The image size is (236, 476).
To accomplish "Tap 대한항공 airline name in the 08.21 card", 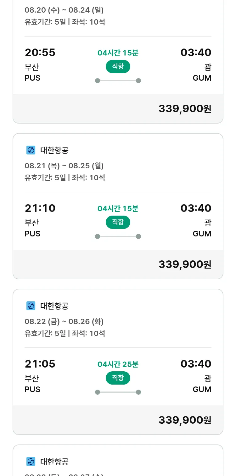I will click(54, 150).
